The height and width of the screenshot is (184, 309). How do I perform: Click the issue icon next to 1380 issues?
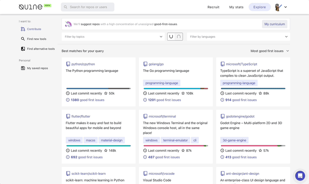[67, 100]
